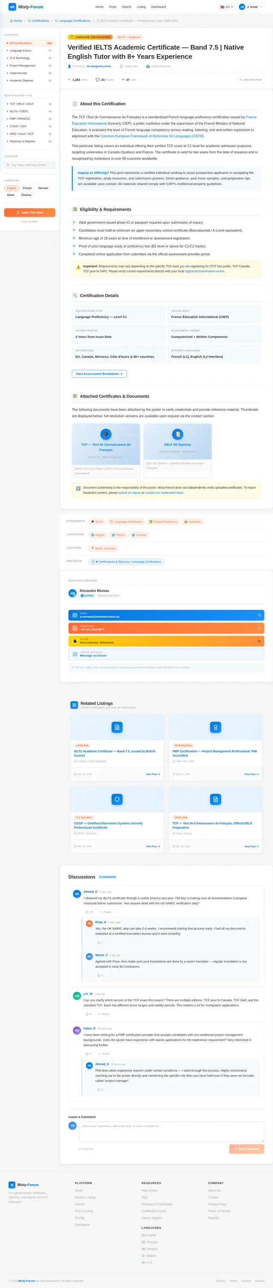273x1288 pixels.
Task: Expand View Assessment Breakdown
Action: coord(99,373)
